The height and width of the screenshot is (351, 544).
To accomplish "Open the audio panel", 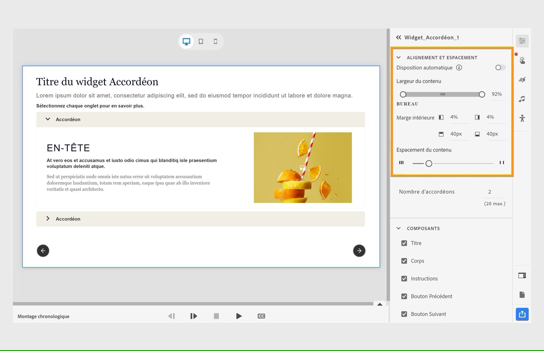I will (523, 99).
